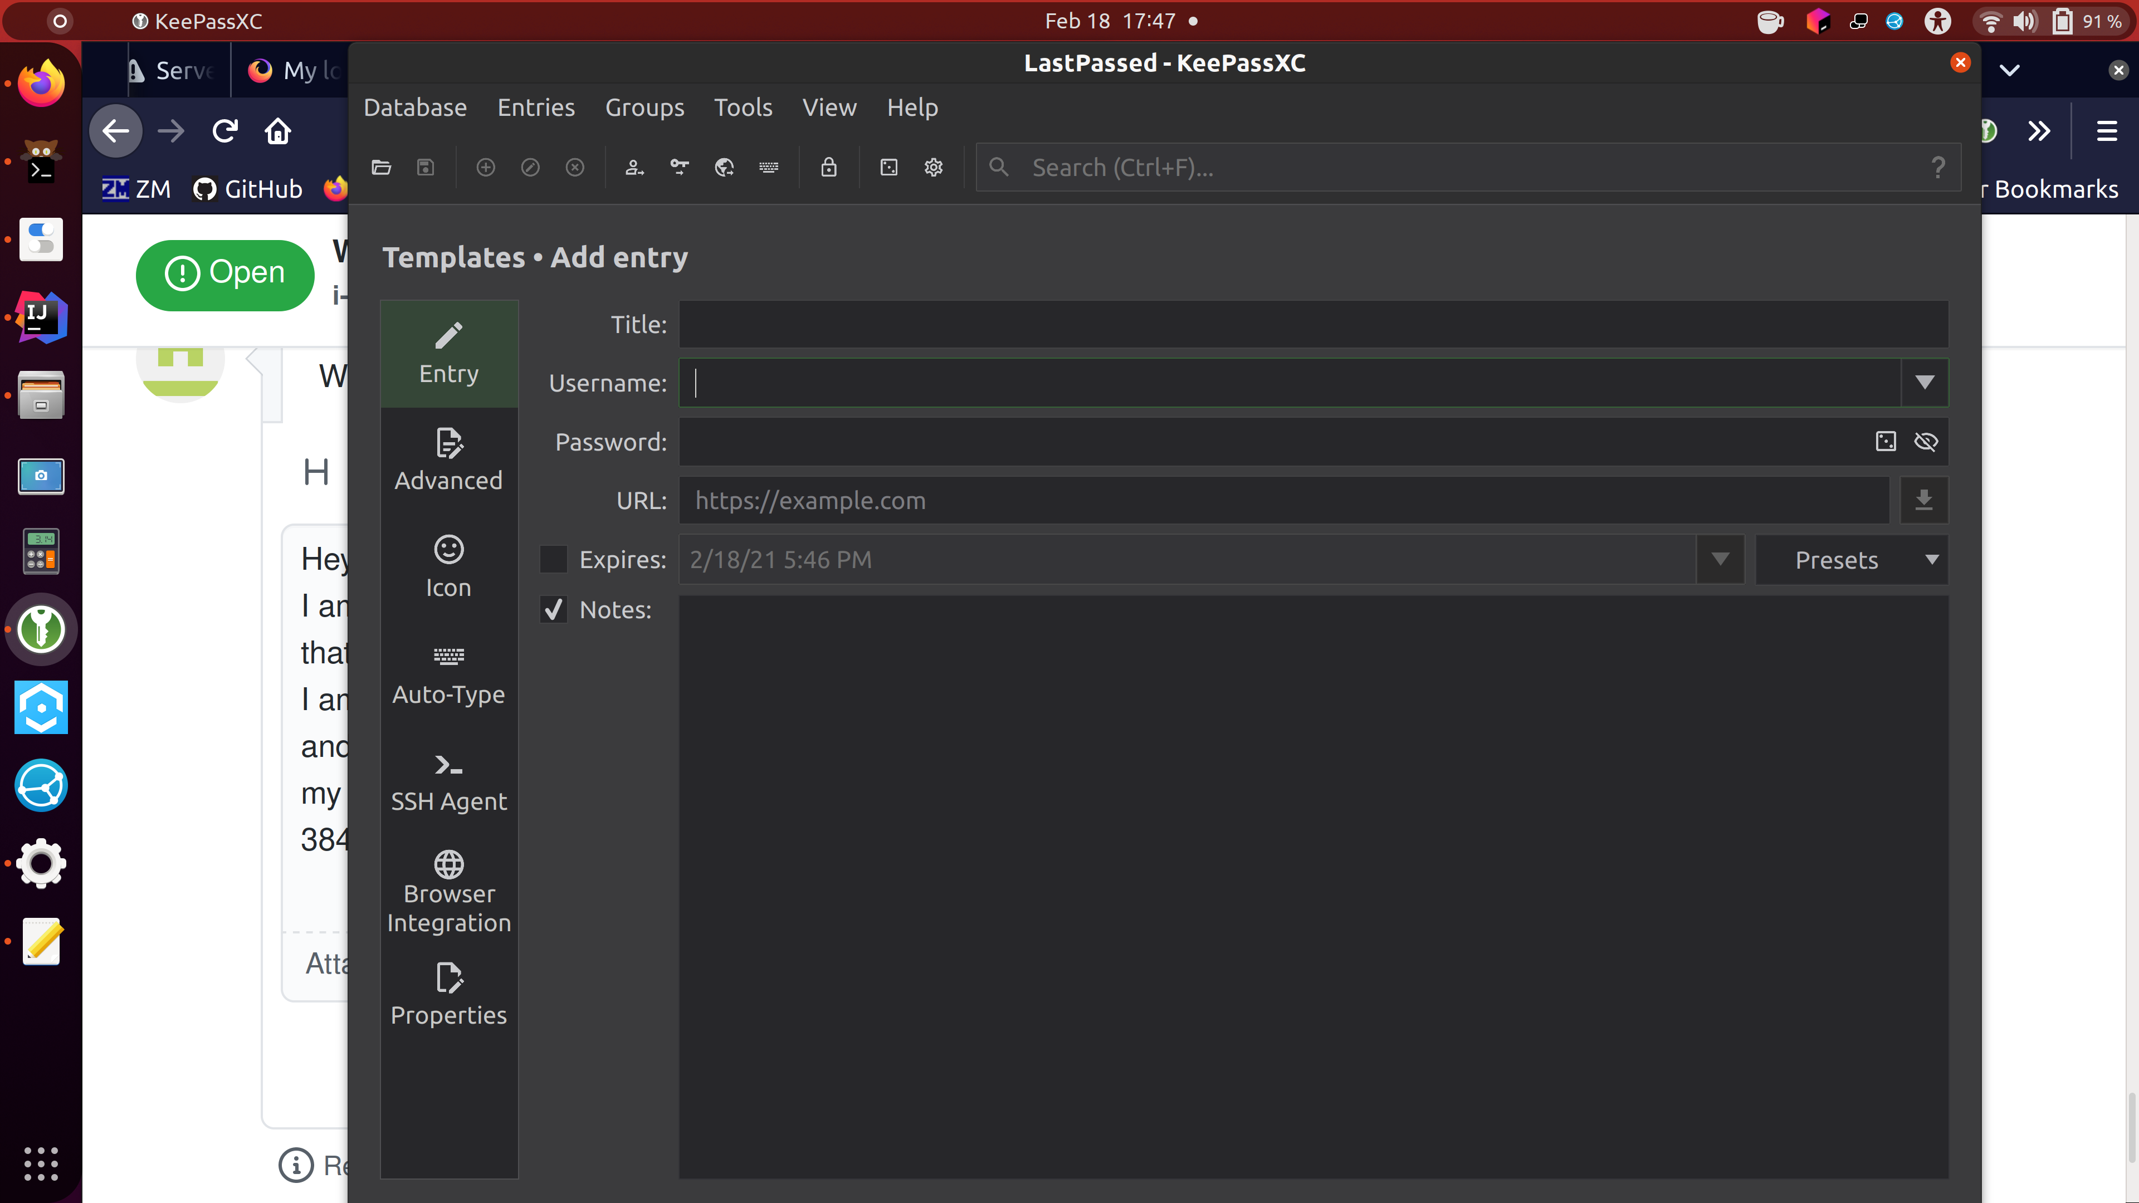Open the Username dropdown arrow

click(1926, 383)
